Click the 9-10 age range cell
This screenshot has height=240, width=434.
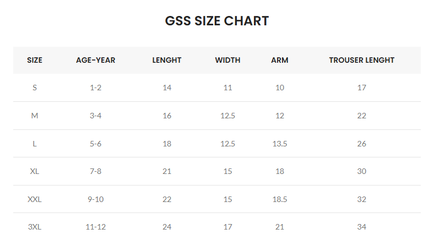96,199
